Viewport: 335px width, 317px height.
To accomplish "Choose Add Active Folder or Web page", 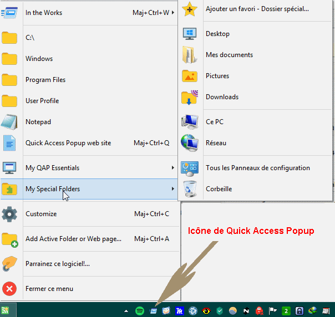I will coord(90,239).
